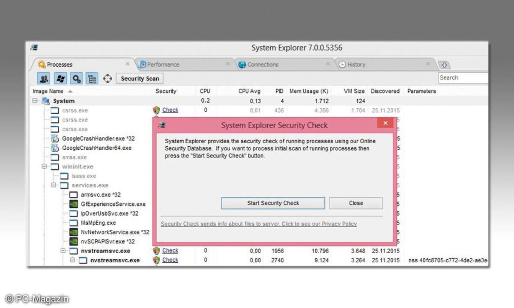Add a new tab with the plus icon
The image size is (514, 308).
pos(444,65)
